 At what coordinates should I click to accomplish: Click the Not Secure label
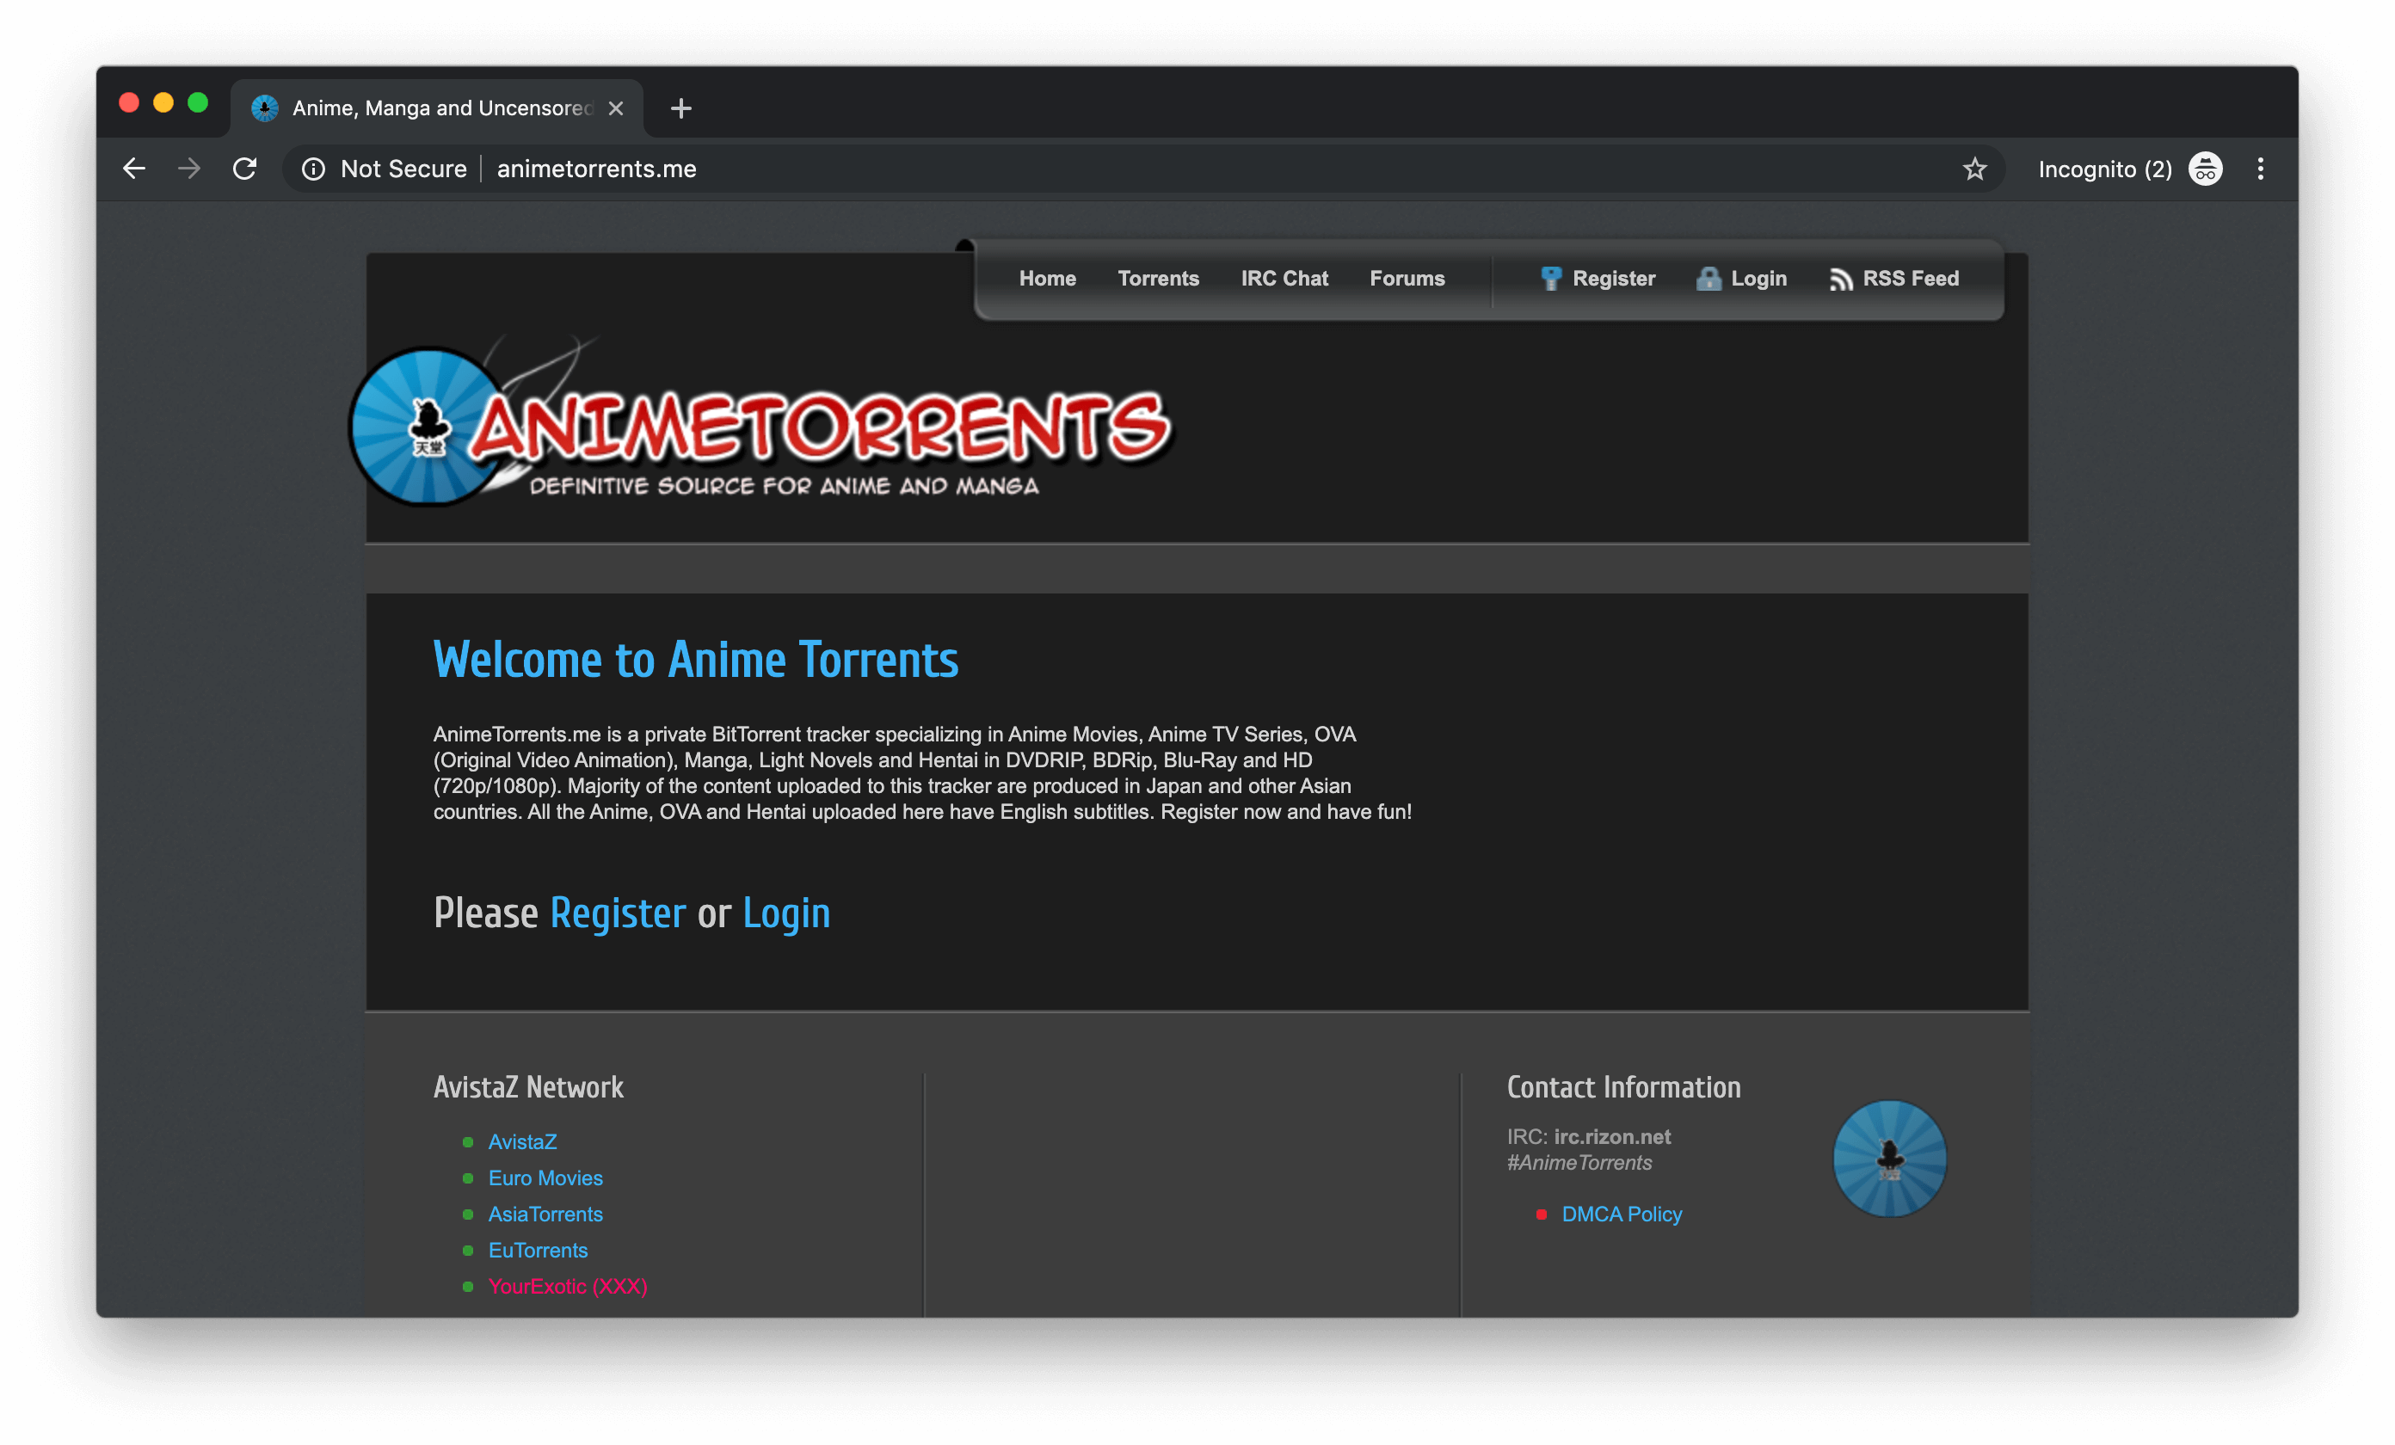[403, 169]
